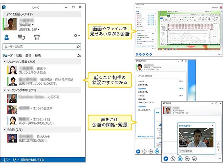Close the ビデオのプレビュー popup
Screen dimensions: 223x166
[213, 126]
